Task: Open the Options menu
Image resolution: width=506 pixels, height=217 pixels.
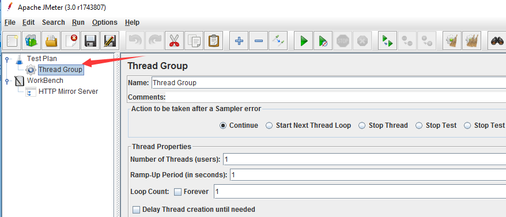Action: pyautogui.click(x=104, y=22)
